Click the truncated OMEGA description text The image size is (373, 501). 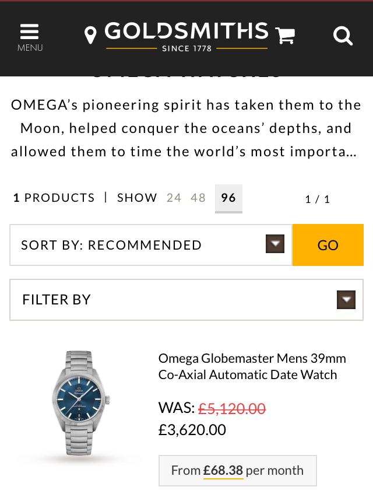click(186, 128)
